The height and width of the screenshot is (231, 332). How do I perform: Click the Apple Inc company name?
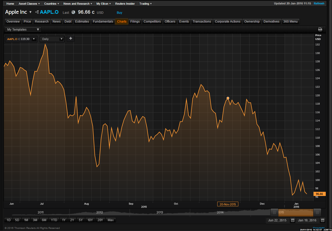click(16, 12)
